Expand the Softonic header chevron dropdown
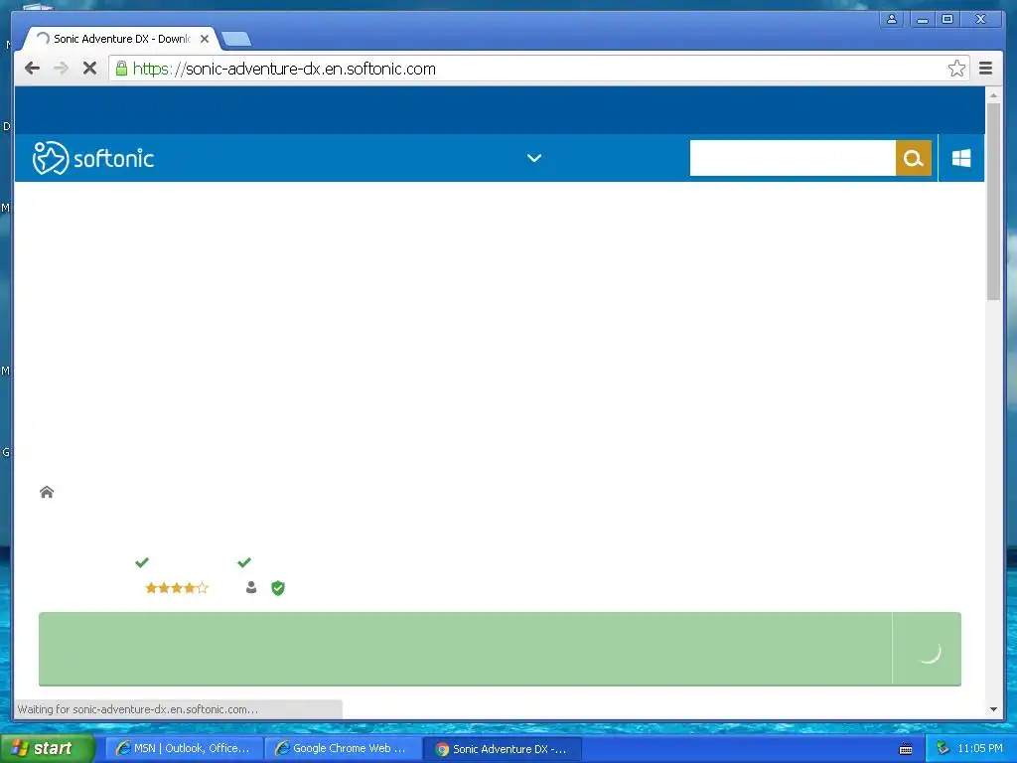The height and width of the screenshot is (763, 1017). (533, 158)
